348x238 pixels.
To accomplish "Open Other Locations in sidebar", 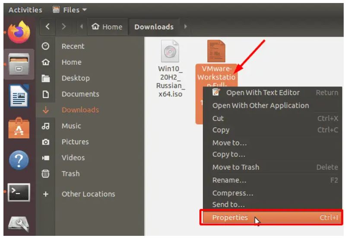I will pos(89,194).
